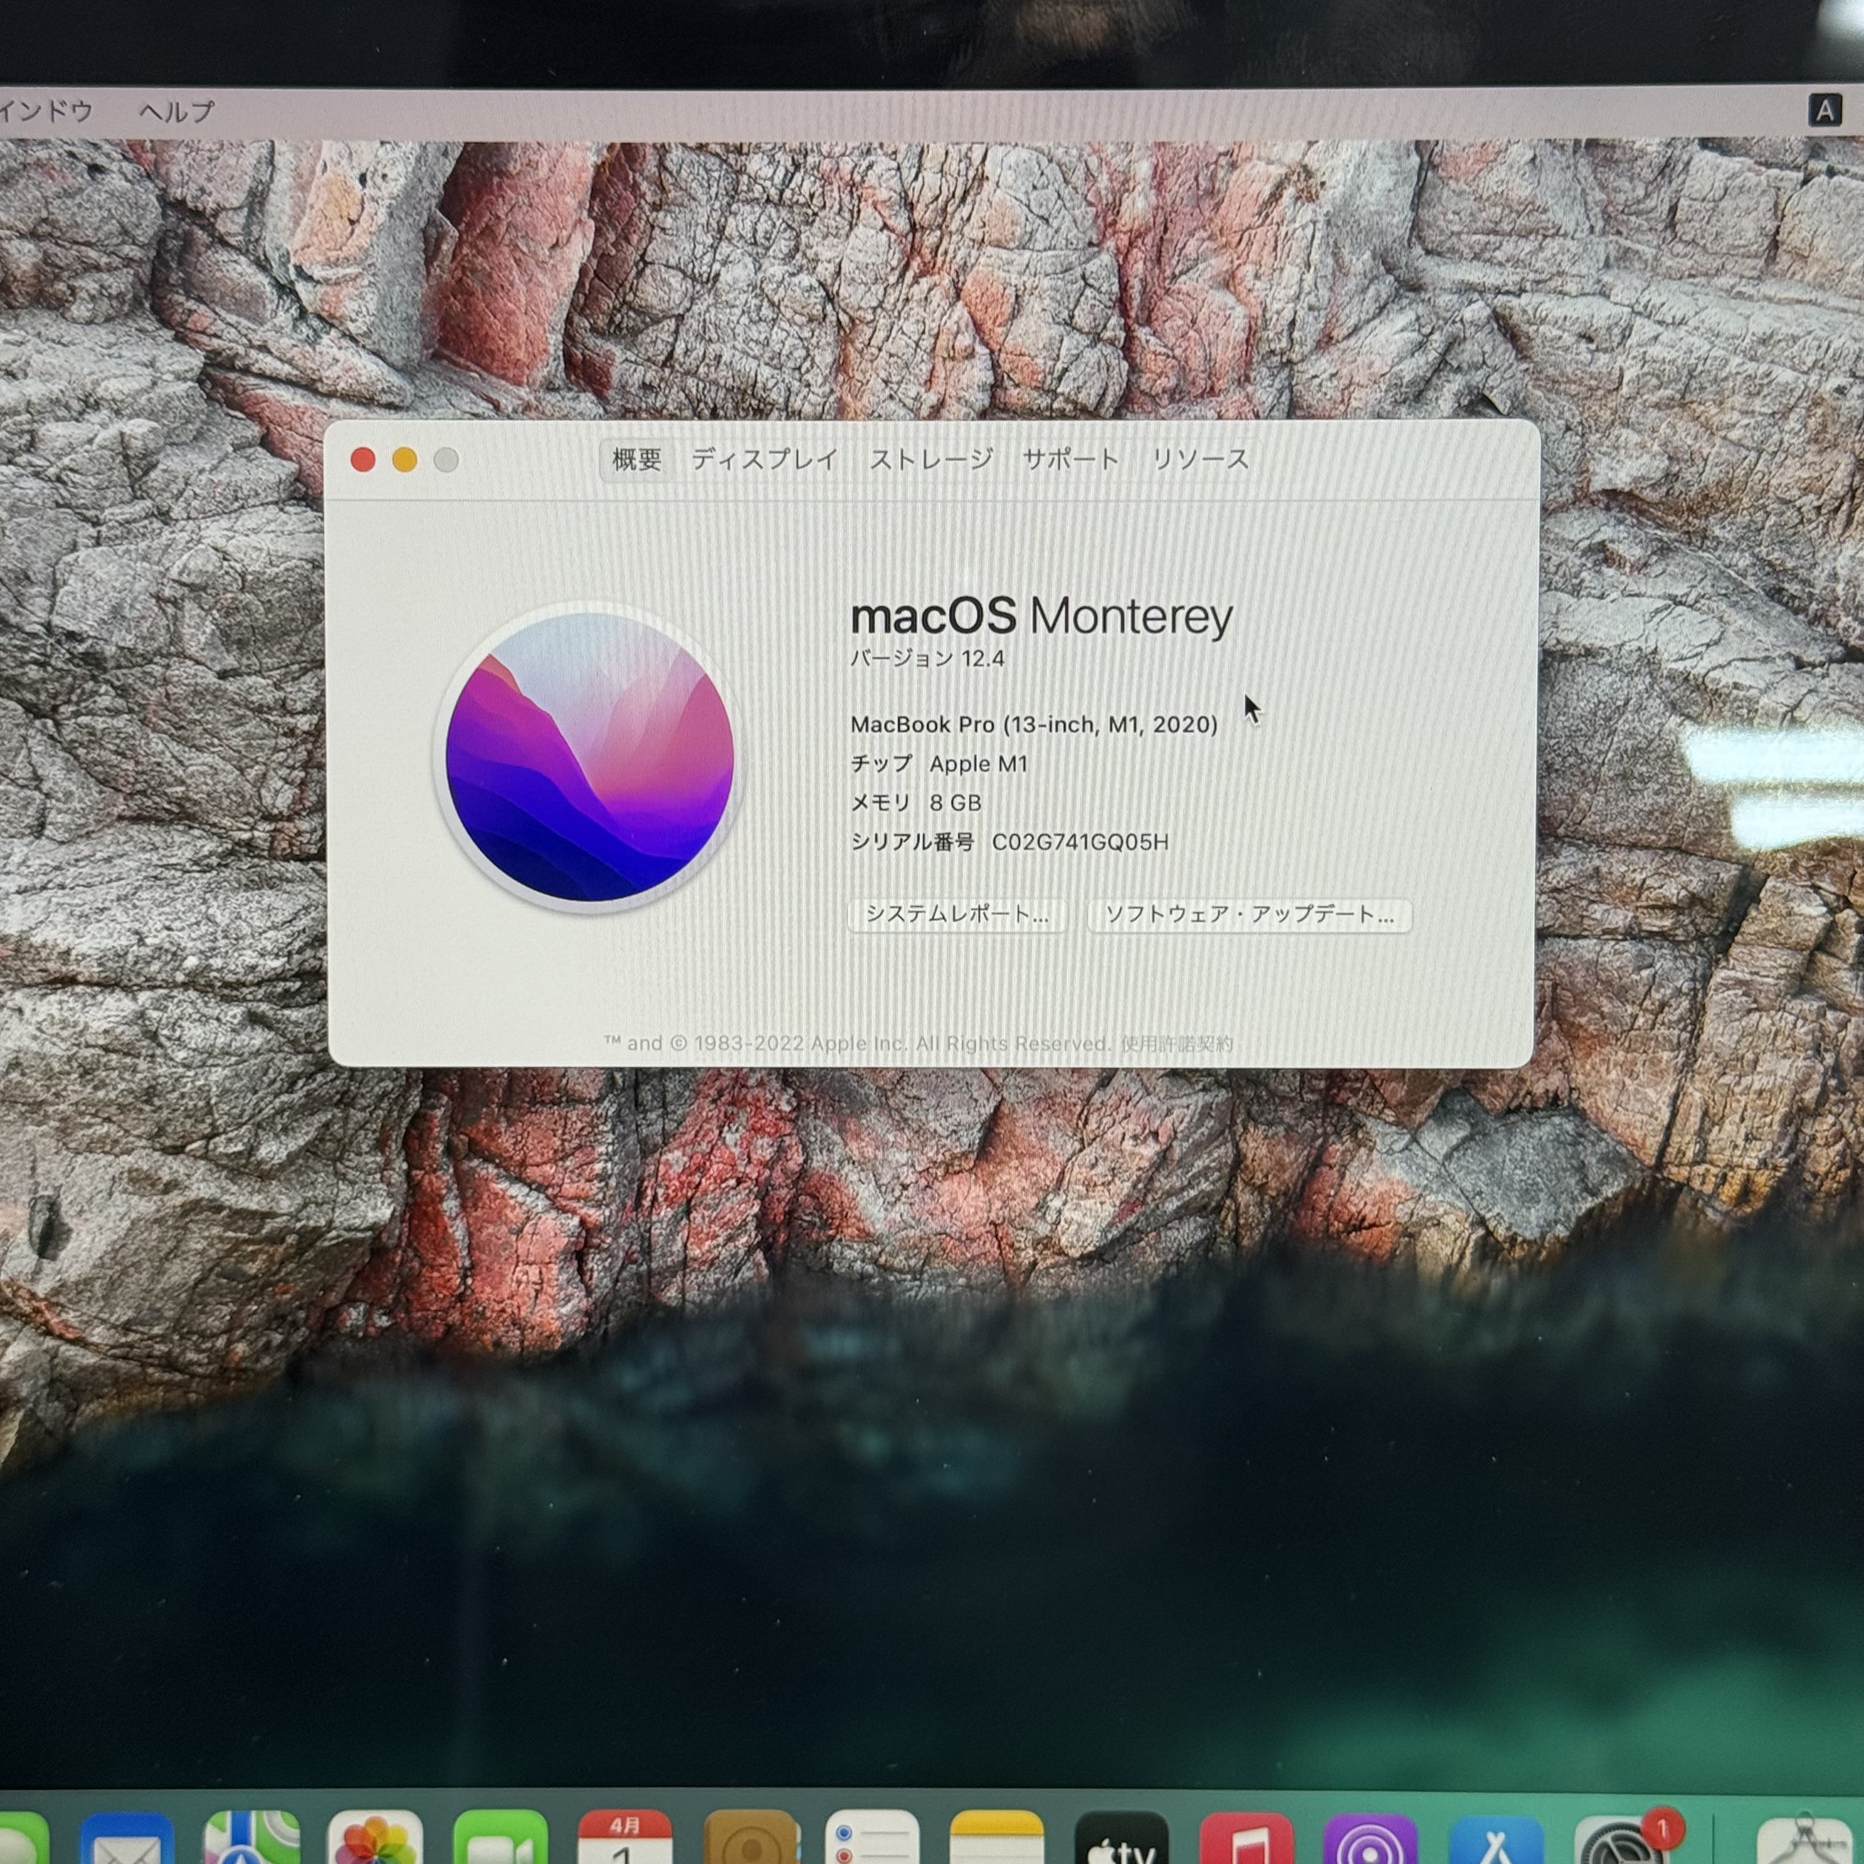Switch to ストレージ tab
This screenshot has height=1864, width=1864.
pos(931,459)
